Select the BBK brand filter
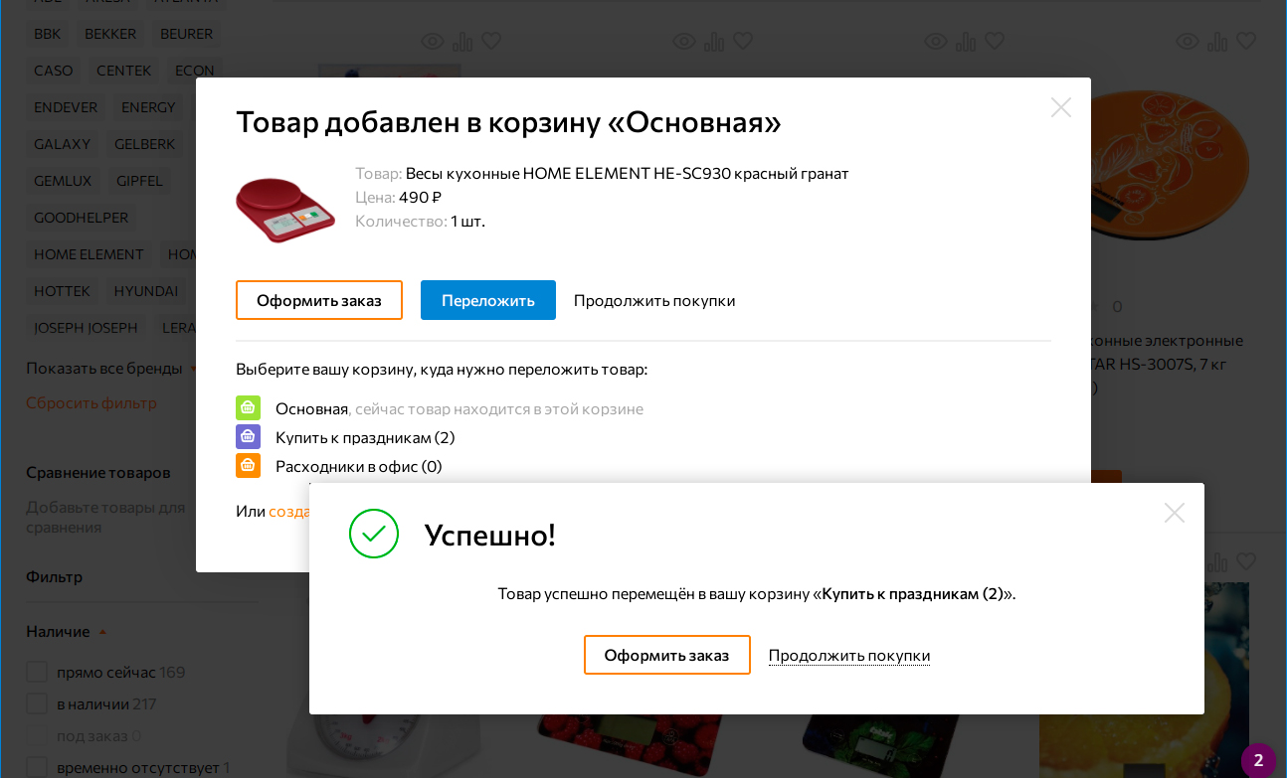 pos(48,34)
